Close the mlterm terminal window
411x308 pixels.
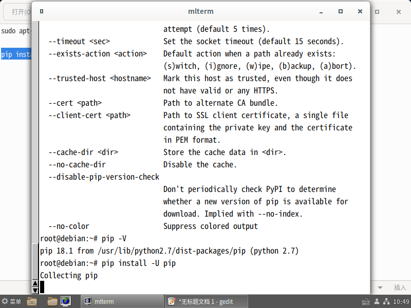[x=359, y=11]
